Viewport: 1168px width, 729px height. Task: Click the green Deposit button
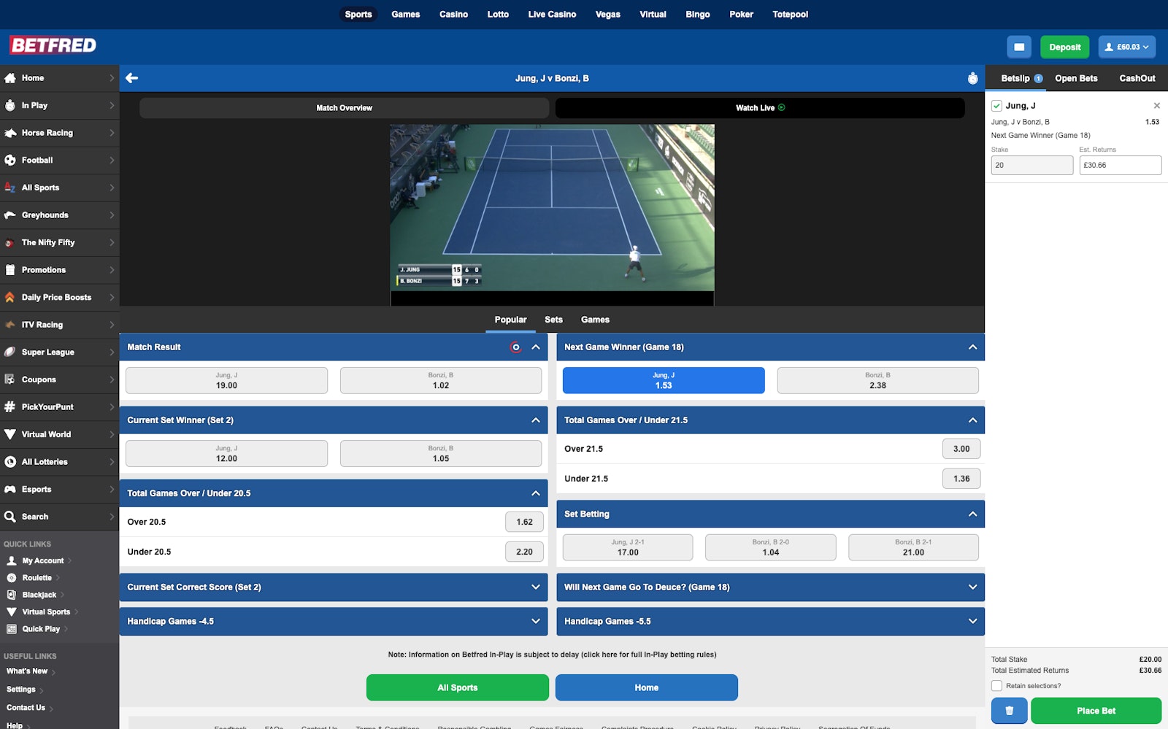pos(1064,47)
